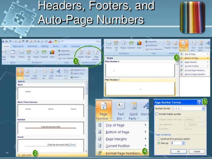Screen dimensions: 212x159
Task: Choose Current Position in the enlarged menu
Action: [x=122, y=146]
